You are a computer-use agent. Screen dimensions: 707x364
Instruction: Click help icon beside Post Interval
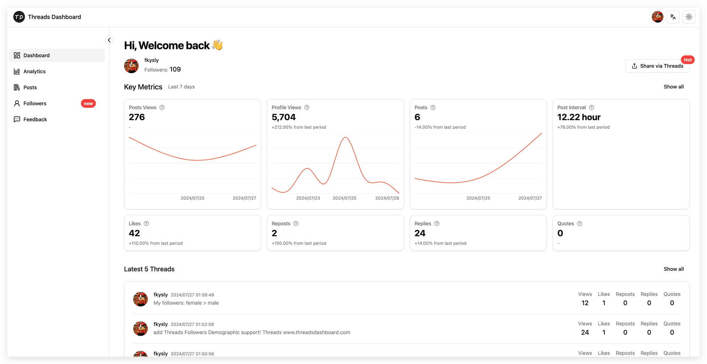(x=591, y=107)
